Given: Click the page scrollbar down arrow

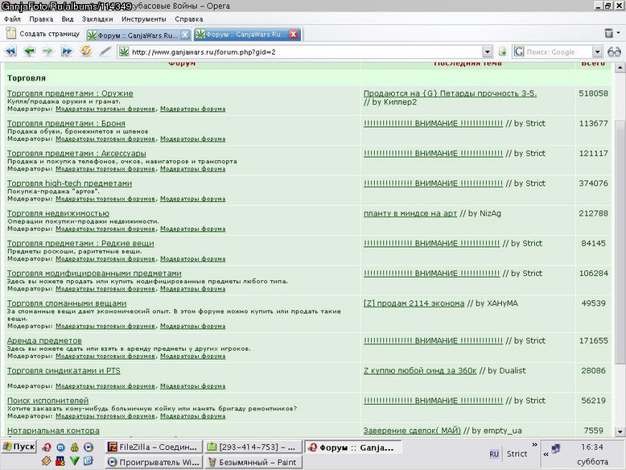Looking at the screenshot, I should [x=620, y=431].
